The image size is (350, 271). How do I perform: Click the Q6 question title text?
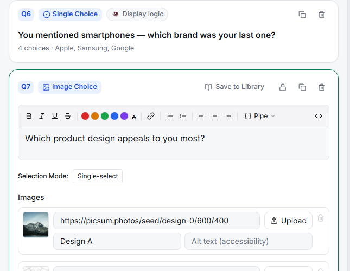click(147, 35)
